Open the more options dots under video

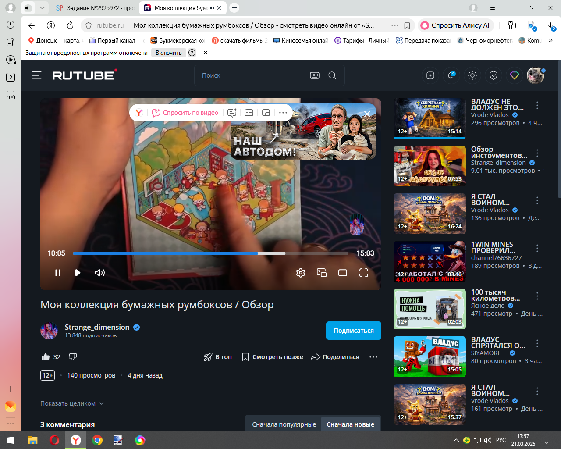point(373,357)
